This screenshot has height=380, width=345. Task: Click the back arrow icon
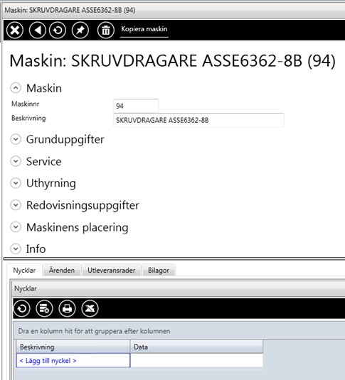pos(38,31)
